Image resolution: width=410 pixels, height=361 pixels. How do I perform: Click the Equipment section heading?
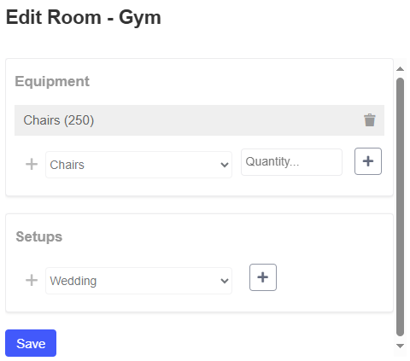tap(52, 81)
